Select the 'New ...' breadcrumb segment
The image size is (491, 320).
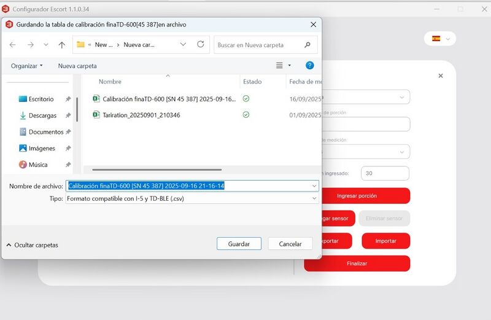[x=104, y=45]
